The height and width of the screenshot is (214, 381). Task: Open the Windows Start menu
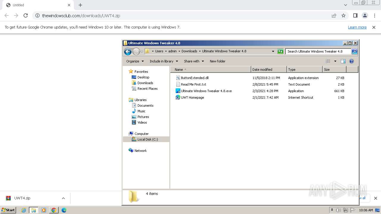(8, 210)
